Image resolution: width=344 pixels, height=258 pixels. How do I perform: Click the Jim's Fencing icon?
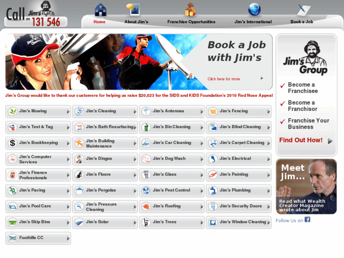(213, 111)
